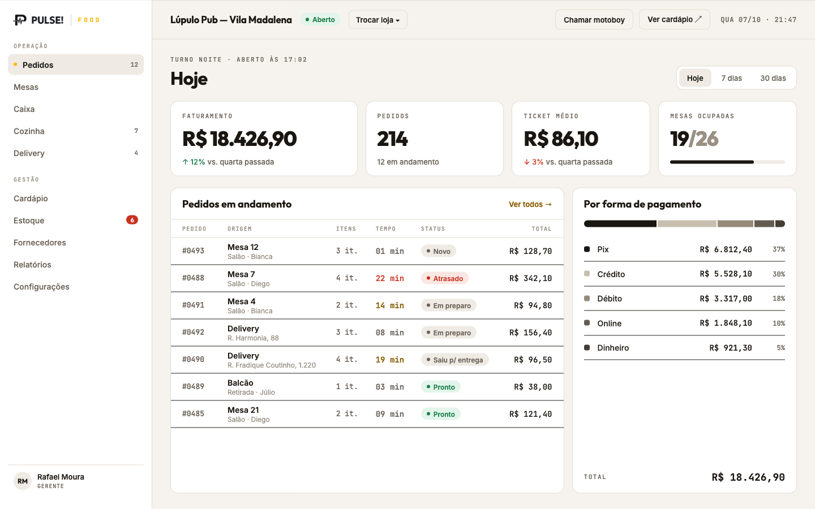The height and width of the screenshot is (509, 815).
Task: Open the Cardápio management page
Action: [x=76, y=199]
